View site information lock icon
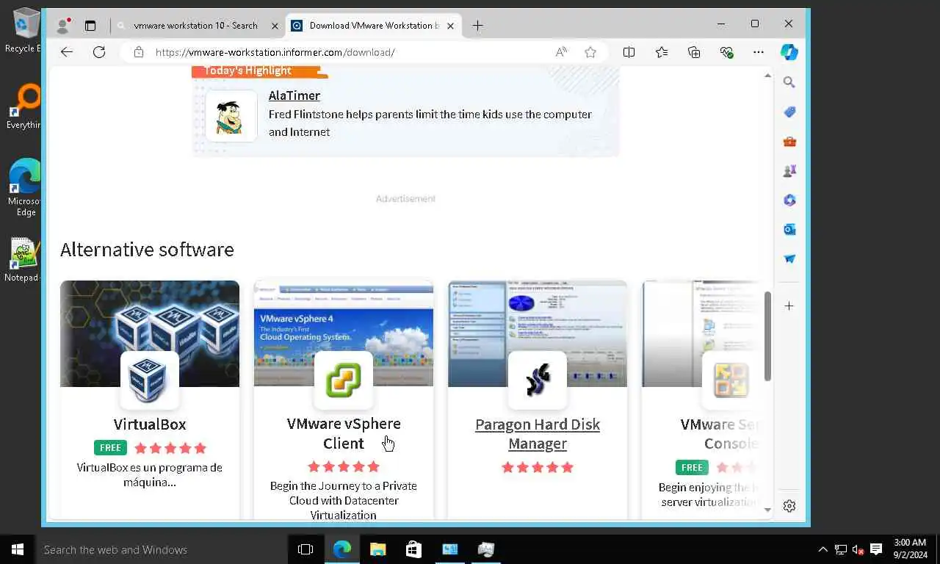 pyautogui.click(x=138, y=52)
